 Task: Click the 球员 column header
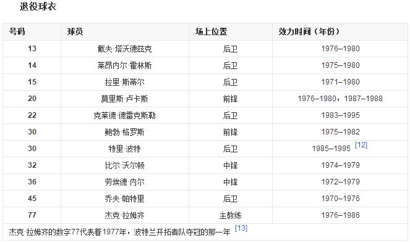pyautogui.click(x=75, y=32)
